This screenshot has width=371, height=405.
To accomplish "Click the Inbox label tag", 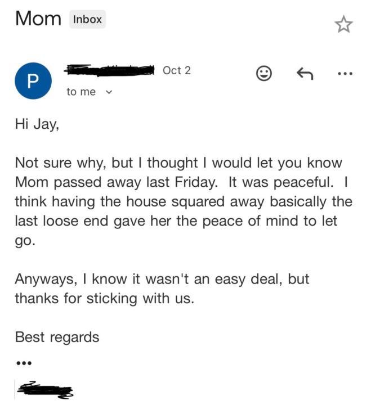I will pos(87,19).
